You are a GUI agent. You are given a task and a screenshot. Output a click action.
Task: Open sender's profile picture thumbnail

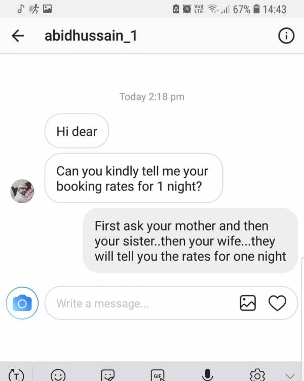[x=22, y=191]
